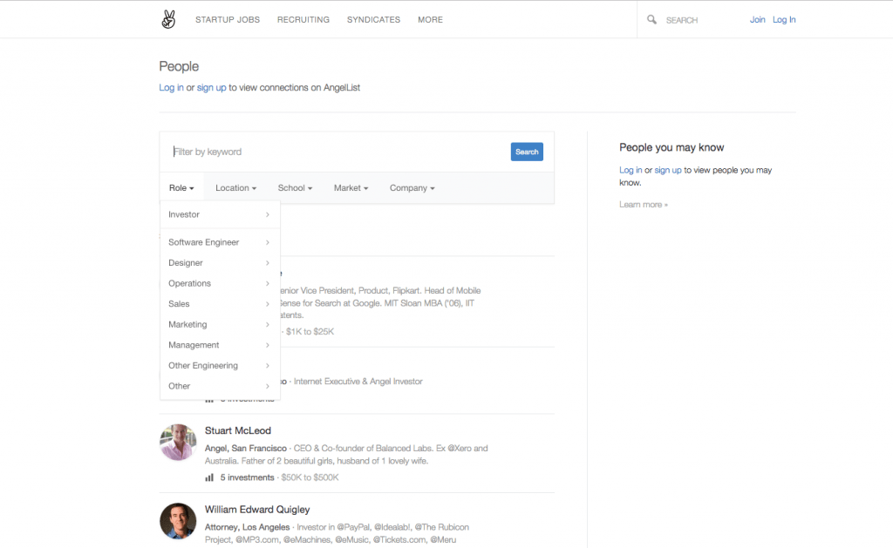Open the Location filter dropdown

click(235, 187)
